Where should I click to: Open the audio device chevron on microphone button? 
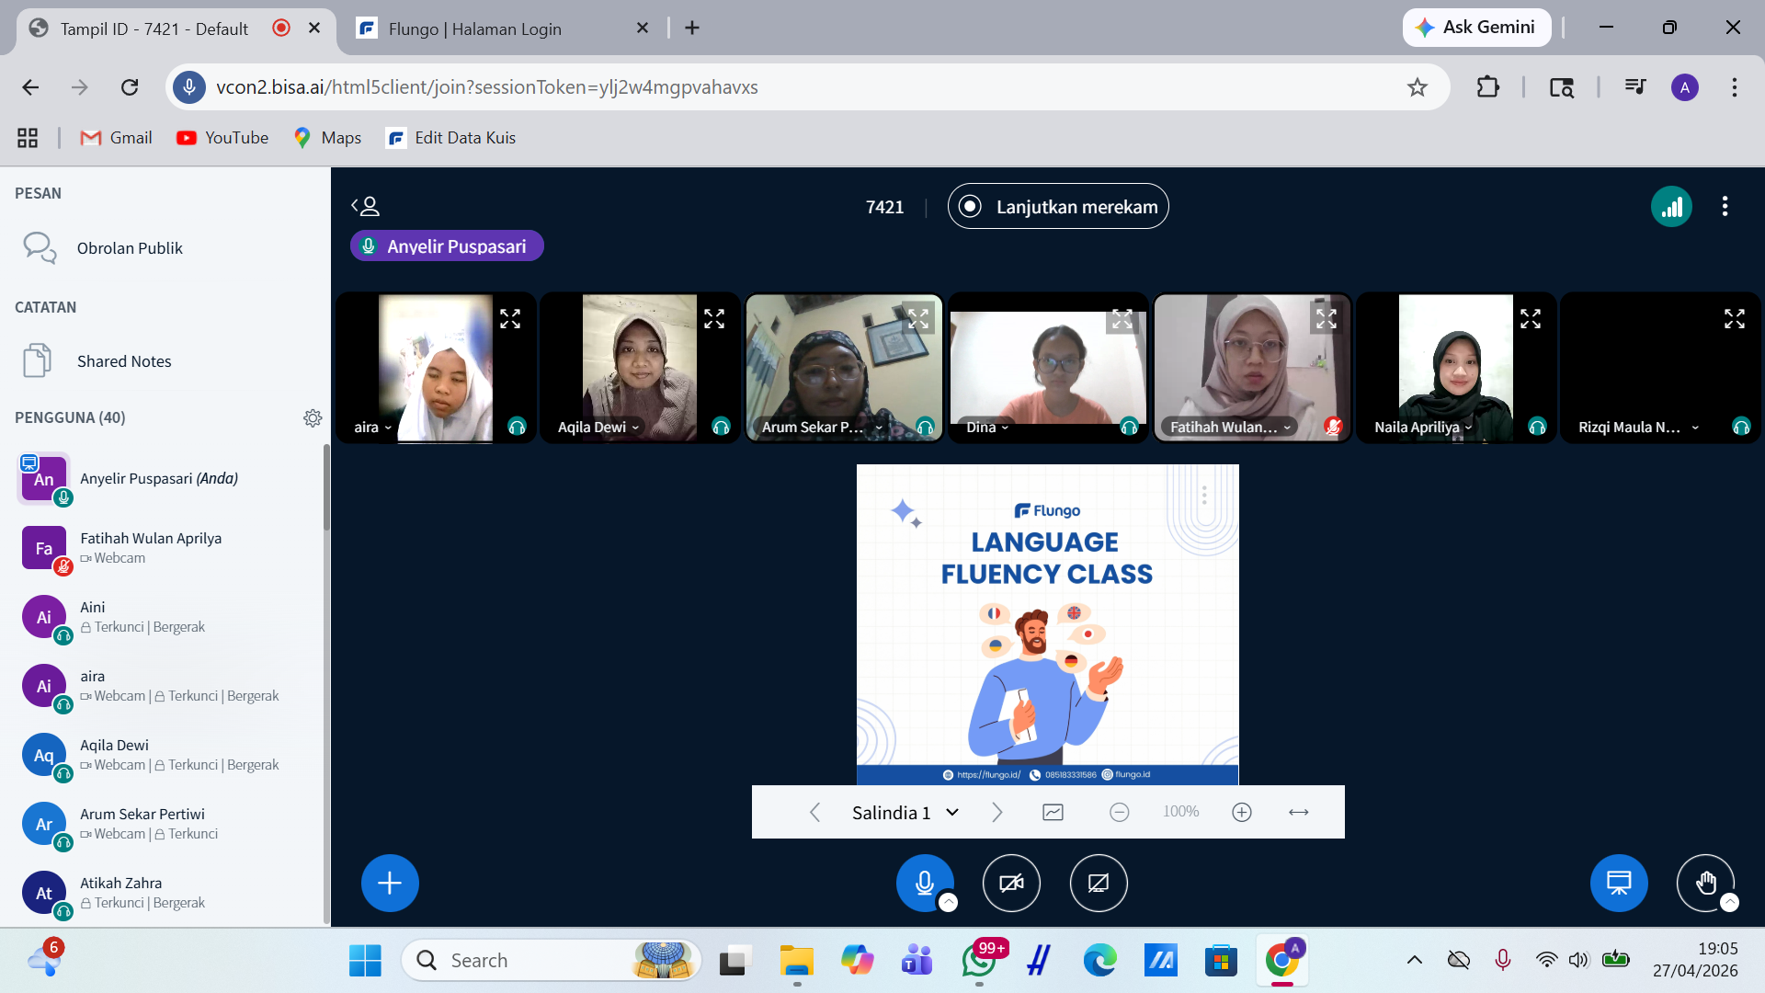[x=948, y=902]
